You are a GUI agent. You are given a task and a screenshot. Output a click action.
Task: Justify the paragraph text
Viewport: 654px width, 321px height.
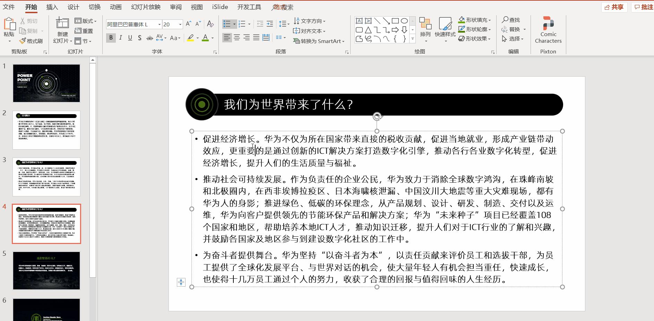coord(256,37)
